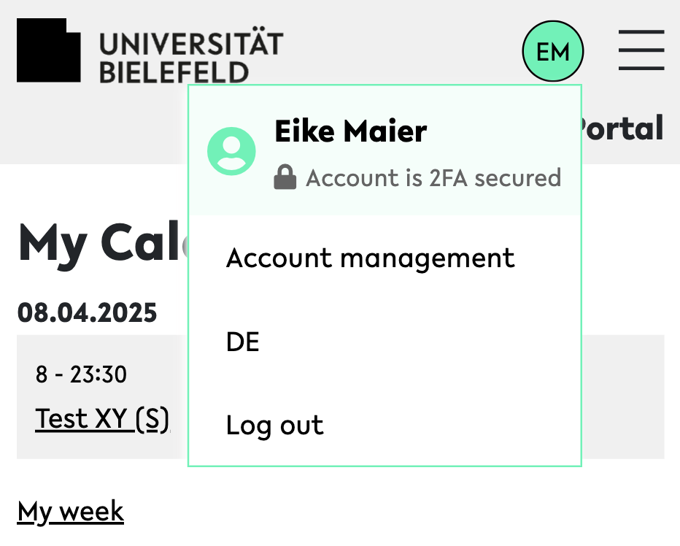Viewport: 680px width, 546px height.
Task: Open the hamburger navigation menu
Action: coord(641,50)
